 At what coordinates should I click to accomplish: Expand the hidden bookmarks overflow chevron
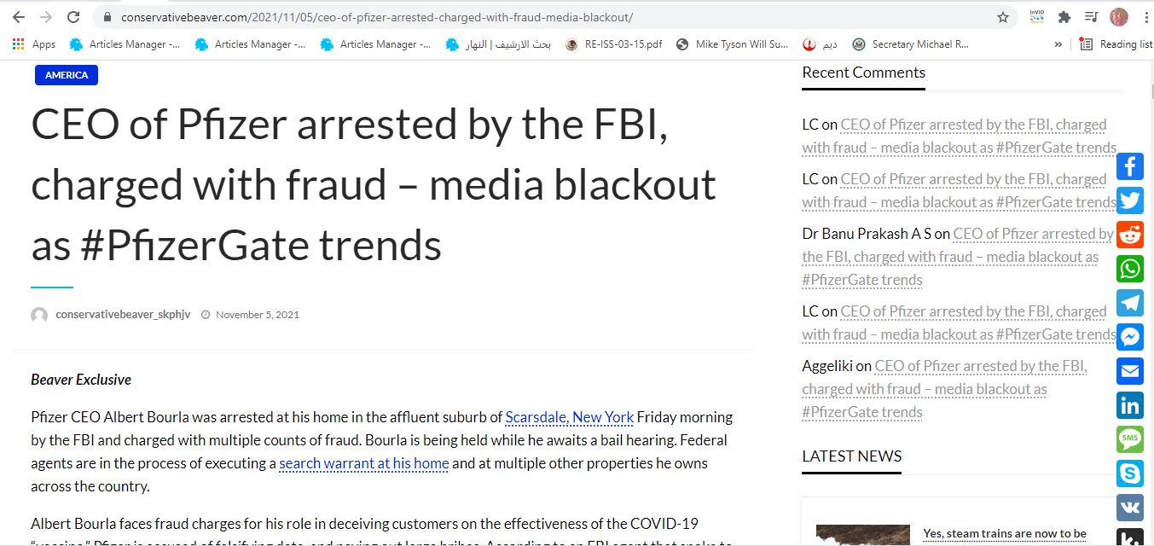1058,44
